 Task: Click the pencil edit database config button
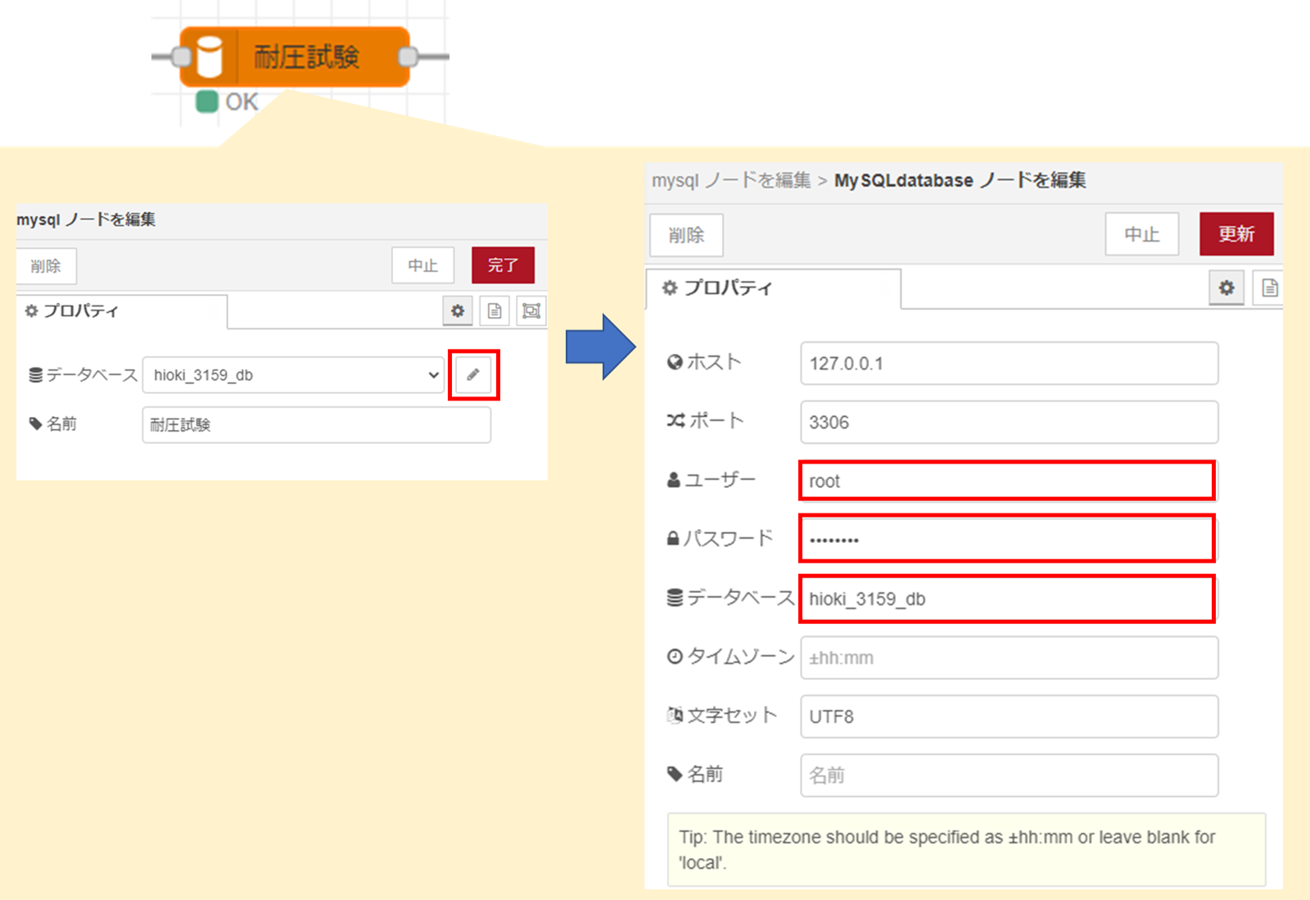473,374
